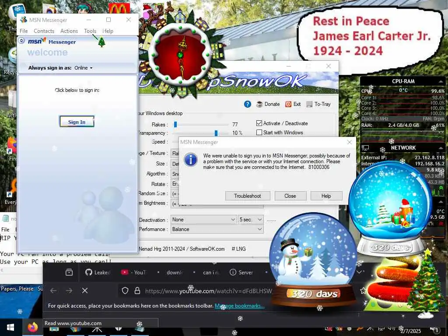448x336 pixels.
Task: Click the Firefox tab overview icon
Action: (x=69, y=272)
